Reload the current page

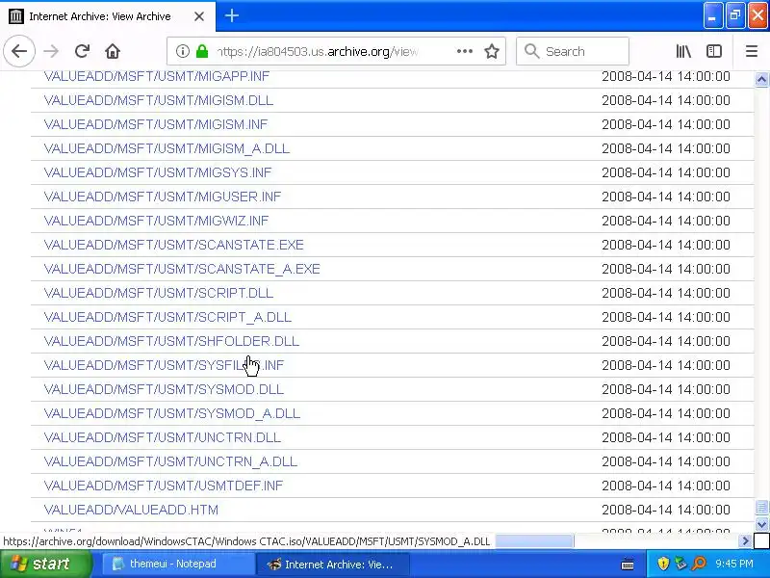82,51
